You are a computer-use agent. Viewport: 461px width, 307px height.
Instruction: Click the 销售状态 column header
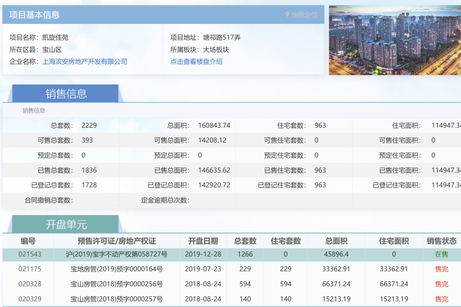pos(441,241)
